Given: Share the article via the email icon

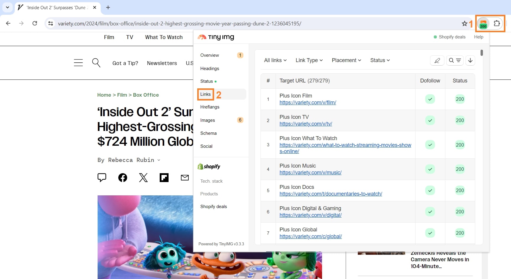Looking at the screenshot, I should pos(185,177).
